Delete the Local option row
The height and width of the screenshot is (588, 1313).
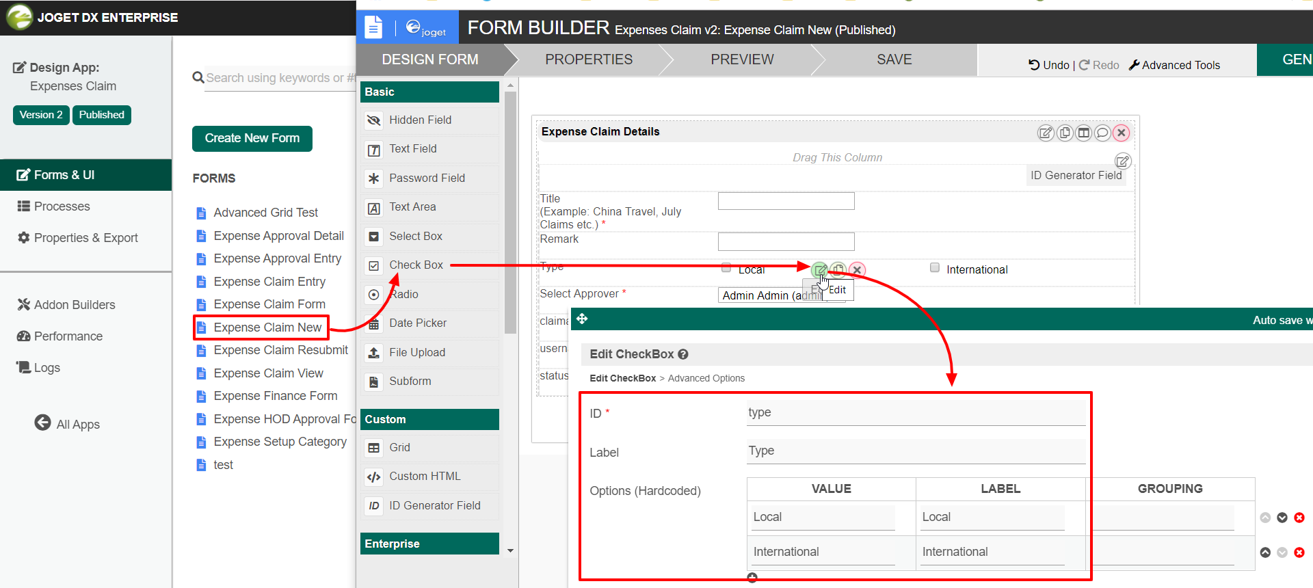[x=1299, y=518]
